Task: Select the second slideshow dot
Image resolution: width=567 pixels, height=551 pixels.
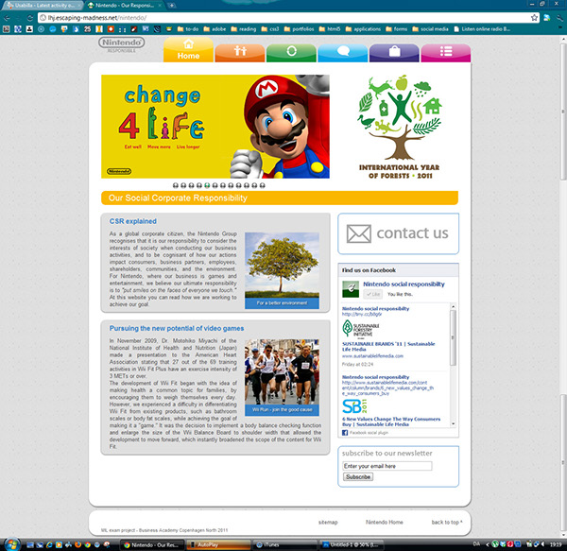Action: (x=183, y=185)
